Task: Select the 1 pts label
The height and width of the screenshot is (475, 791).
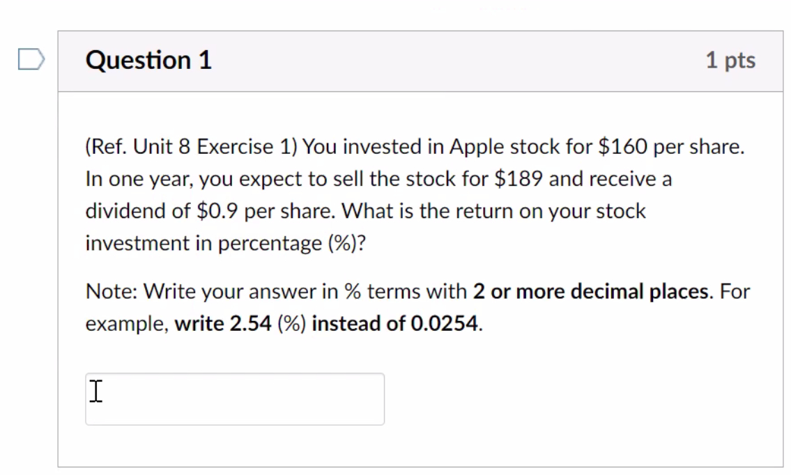Action: click(730, 60)
